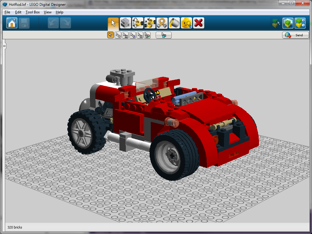Open the Tool Box menu

pyautogui.click(x=32, y=12)
